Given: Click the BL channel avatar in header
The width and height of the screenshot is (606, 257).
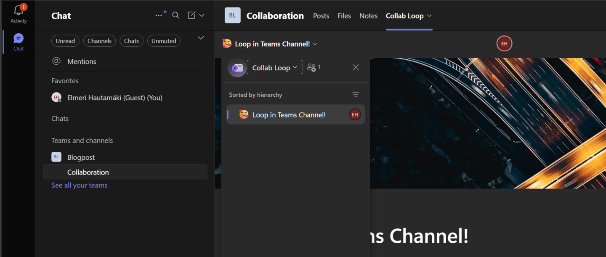Looking at the screenshot, I should tap(233, 16).
